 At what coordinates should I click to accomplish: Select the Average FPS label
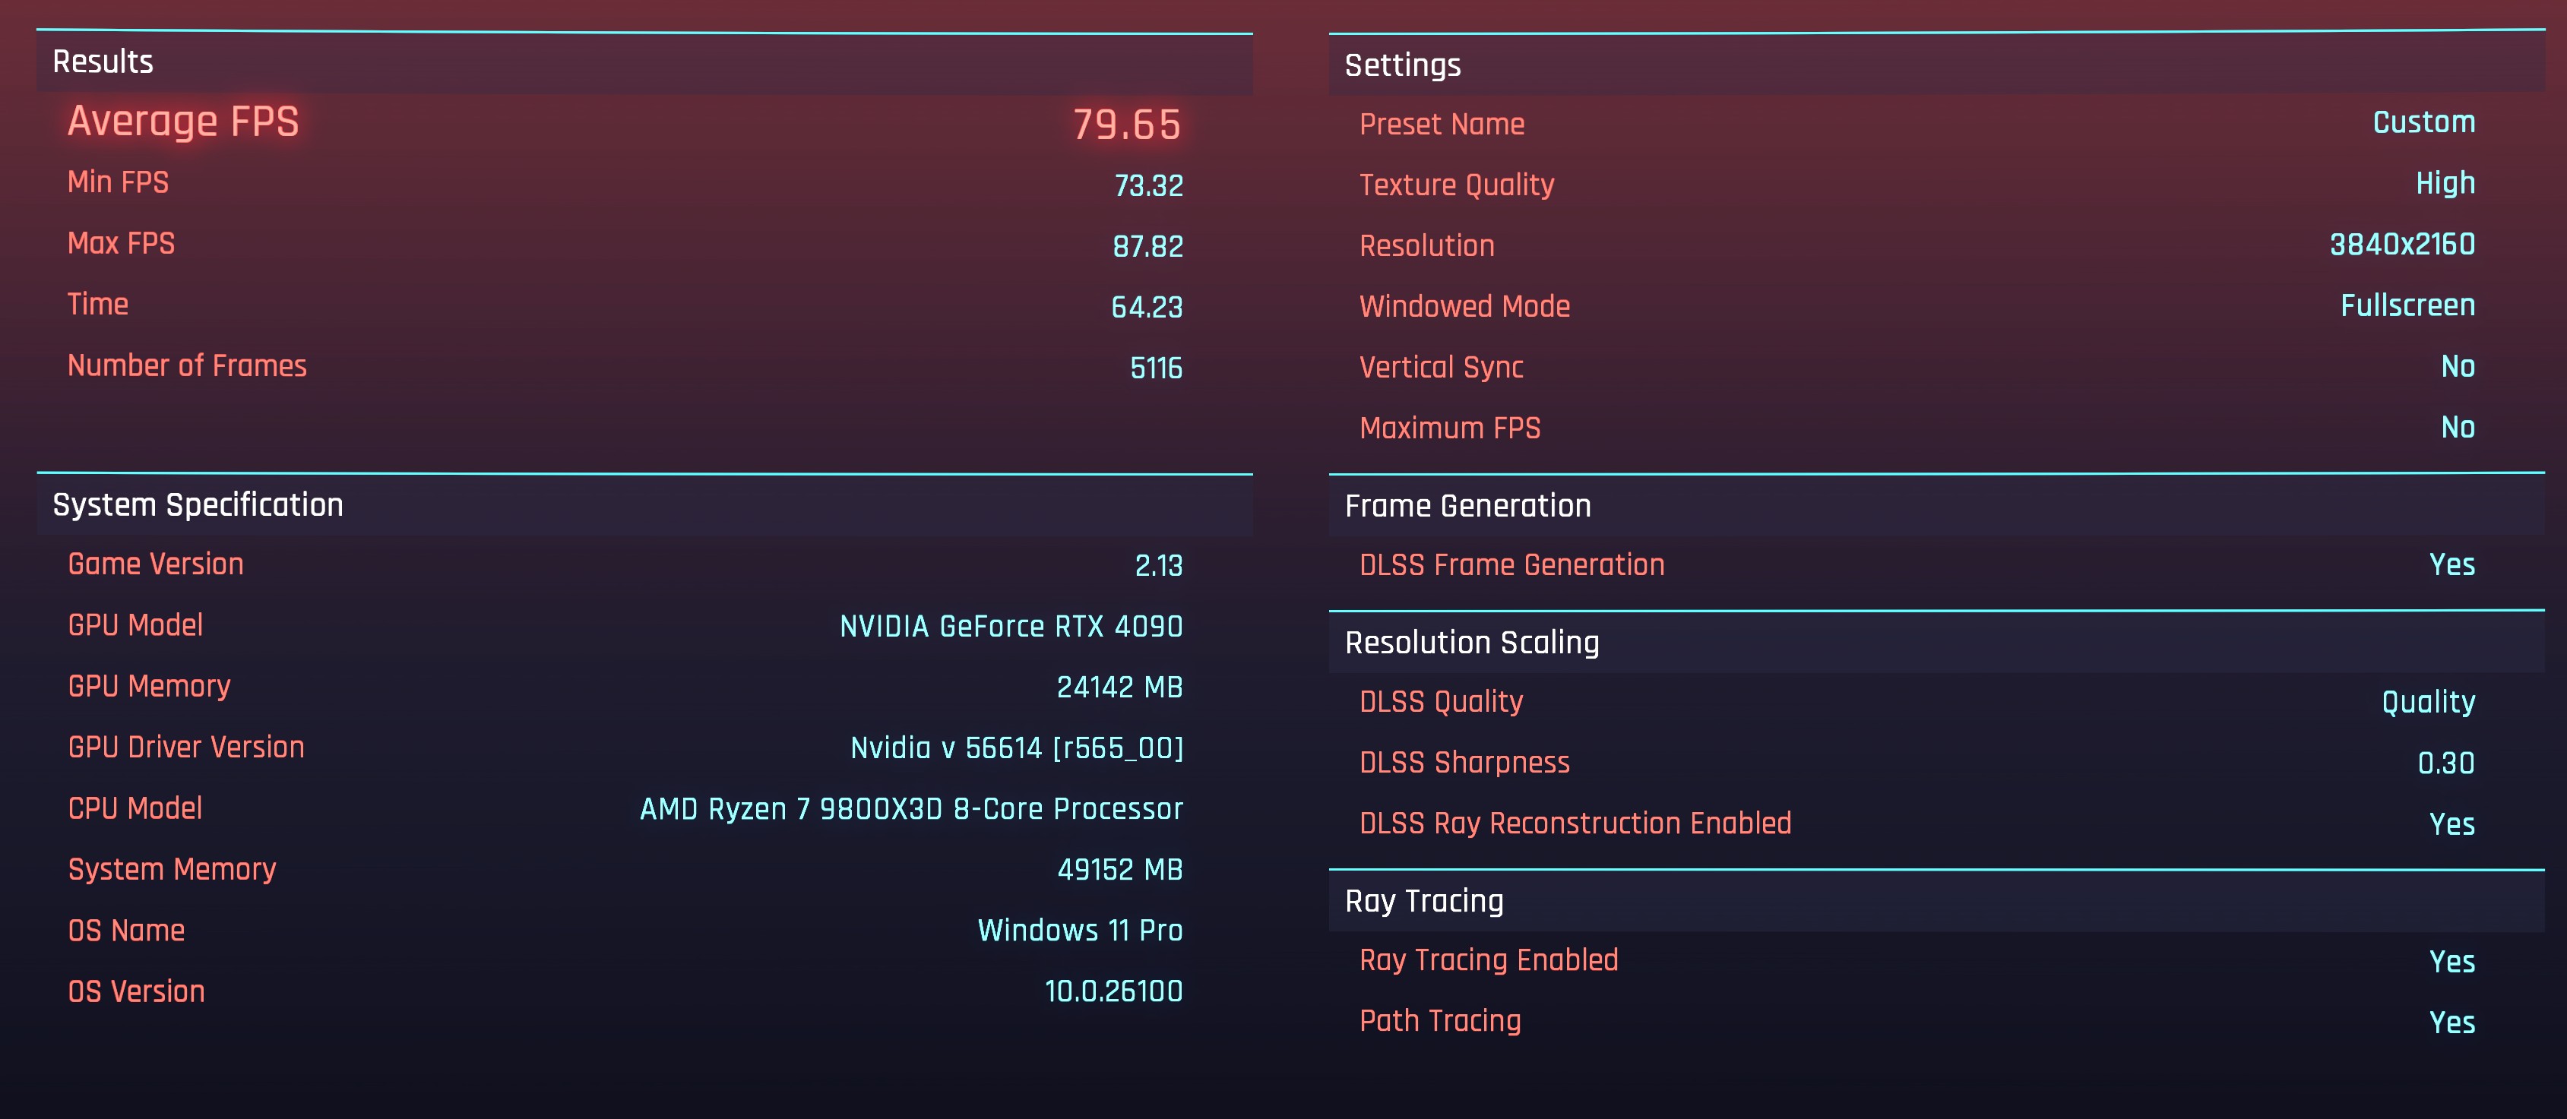(x=183, y=122)
